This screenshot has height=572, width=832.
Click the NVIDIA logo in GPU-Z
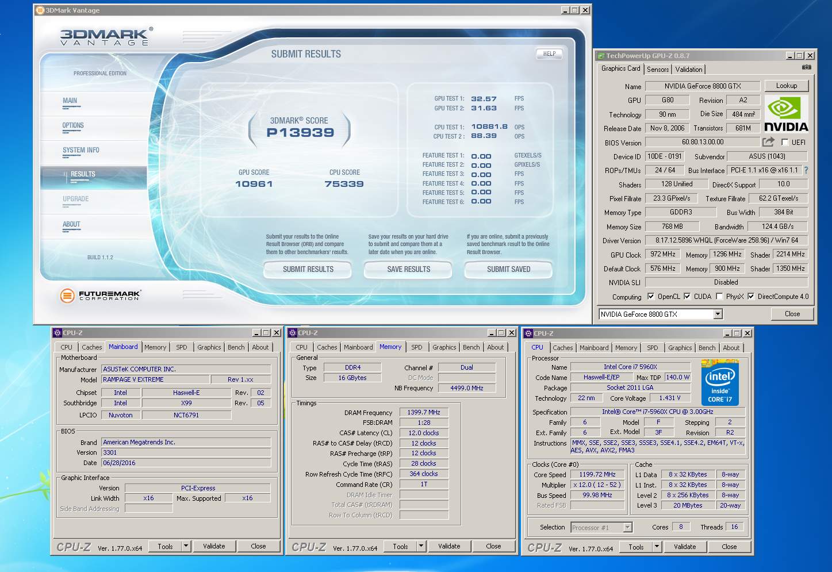click(785, 114)
